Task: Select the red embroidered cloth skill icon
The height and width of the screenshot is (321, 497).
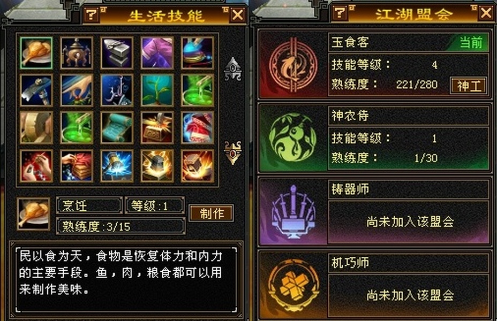Action: coord(198,127)
